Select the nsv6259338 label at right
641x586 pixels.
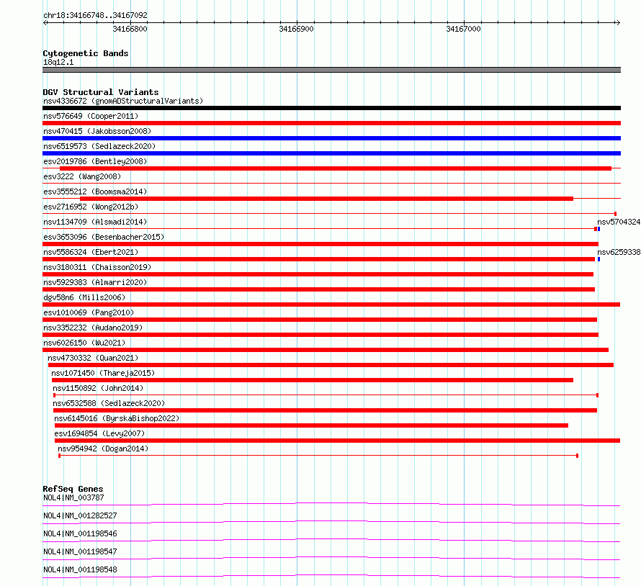[x=619, y=252]
